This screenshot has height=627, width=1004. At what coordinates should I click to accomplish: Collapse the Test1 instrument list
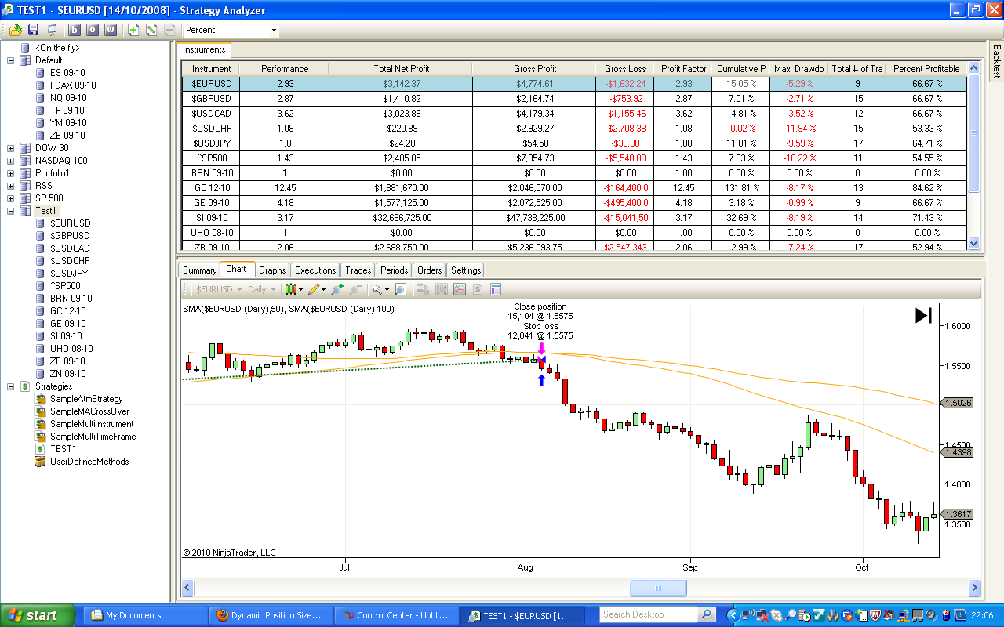click(11, 211)
